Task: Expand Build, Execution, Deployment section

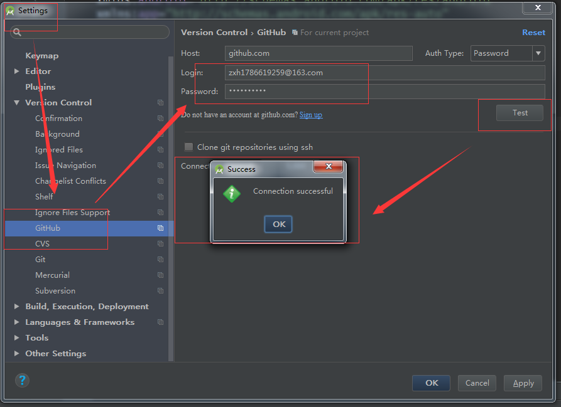Action: point(16,306)
